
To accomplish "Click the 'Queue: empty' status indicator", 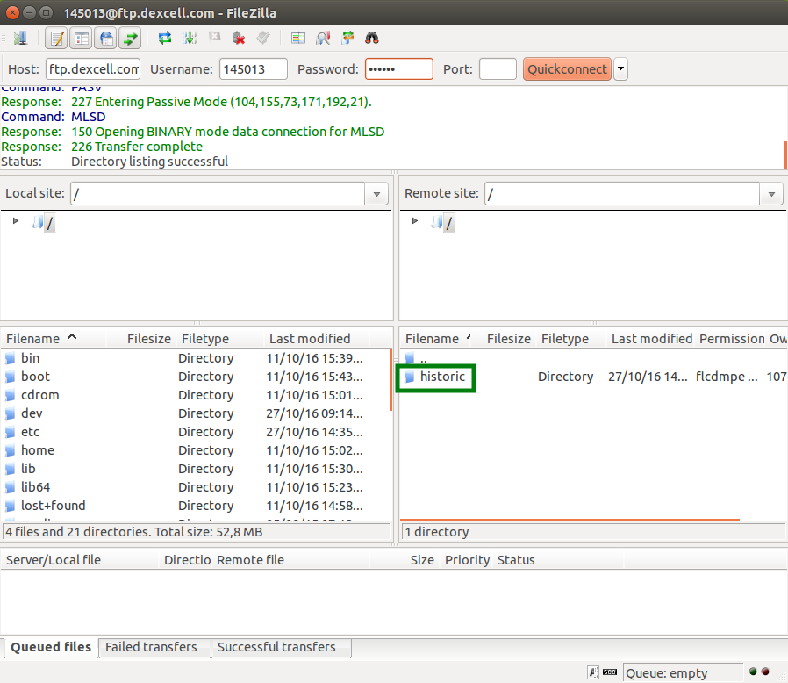I will coord(682,673).
